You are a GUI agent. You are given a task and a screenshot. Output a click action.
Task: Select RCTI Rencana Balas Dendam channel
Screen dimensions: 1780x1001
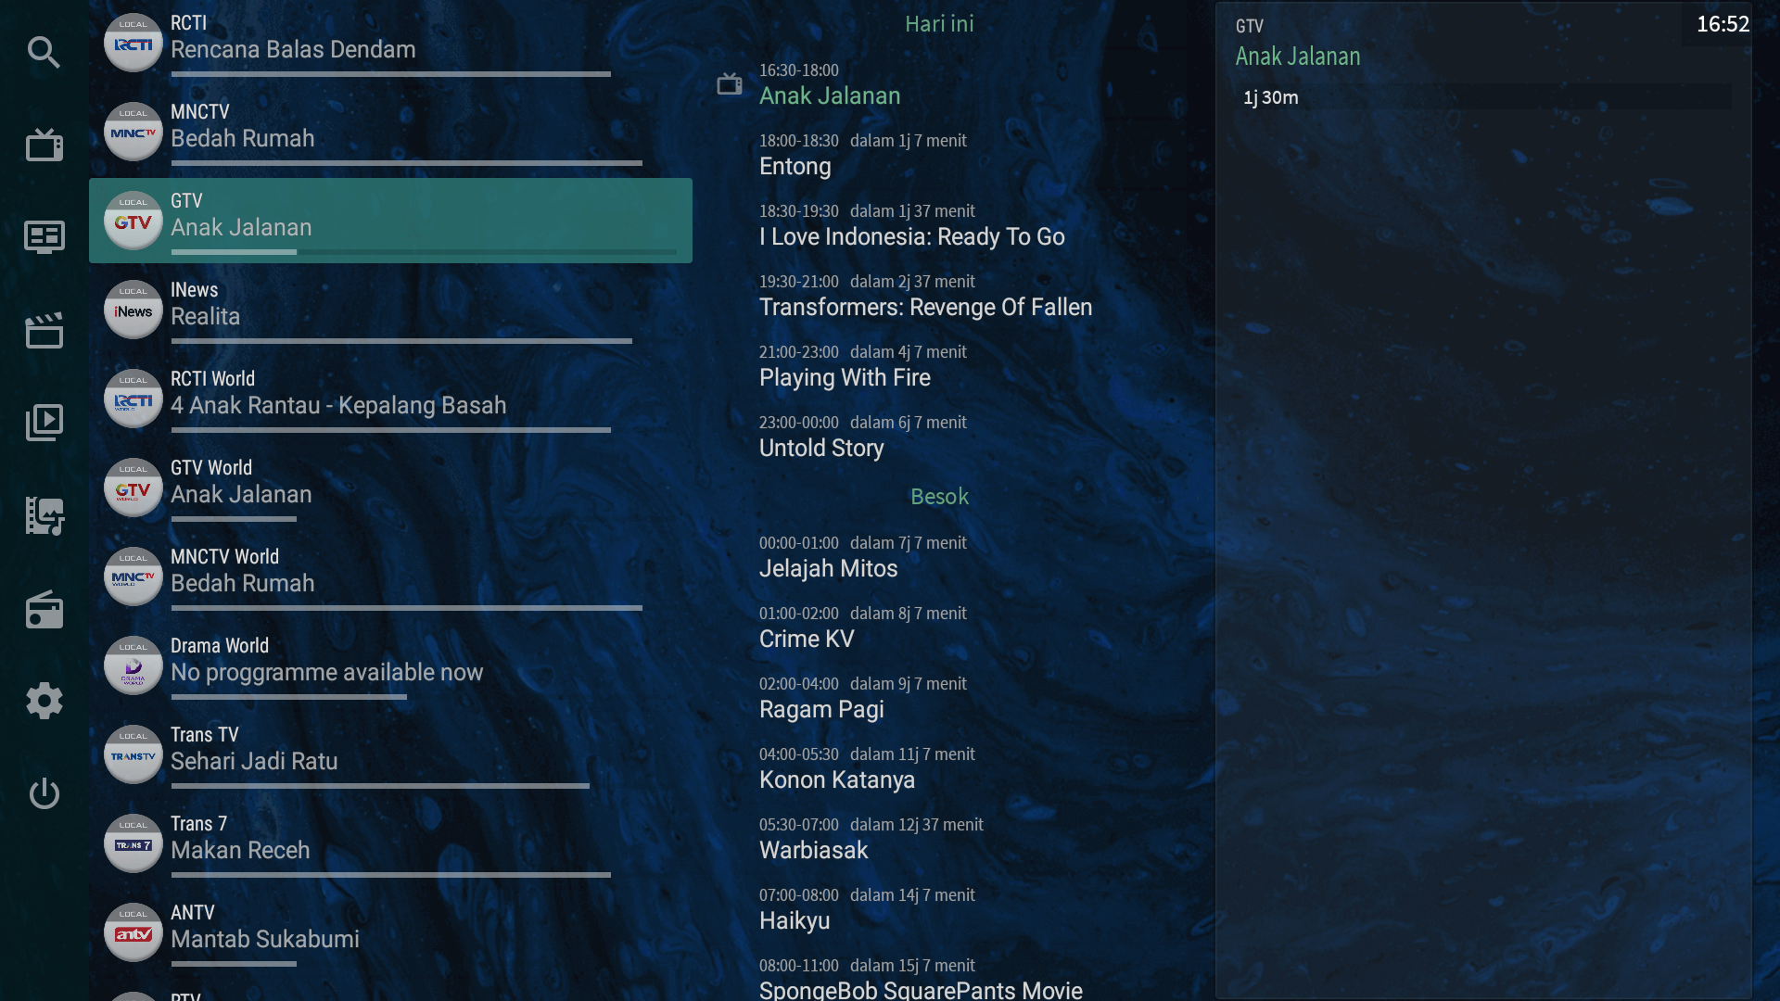390,43
